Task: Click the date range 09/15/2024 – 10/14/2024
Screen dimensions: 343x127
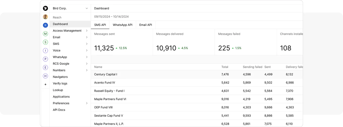Action: (x=111, y=17)
